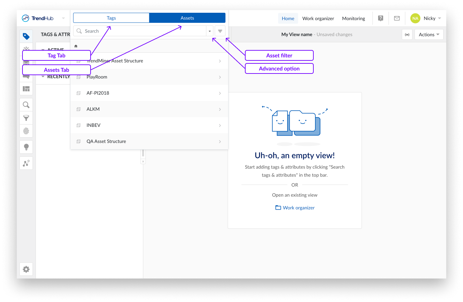Open settings gear at sidebar bottom
The width and height of the screenshot is (463, 302).
pyautogui.click(x=26, y=269)
